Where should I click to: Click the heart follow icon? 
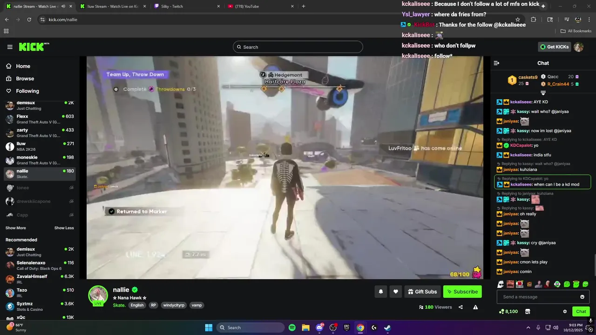tap(395, 292)
